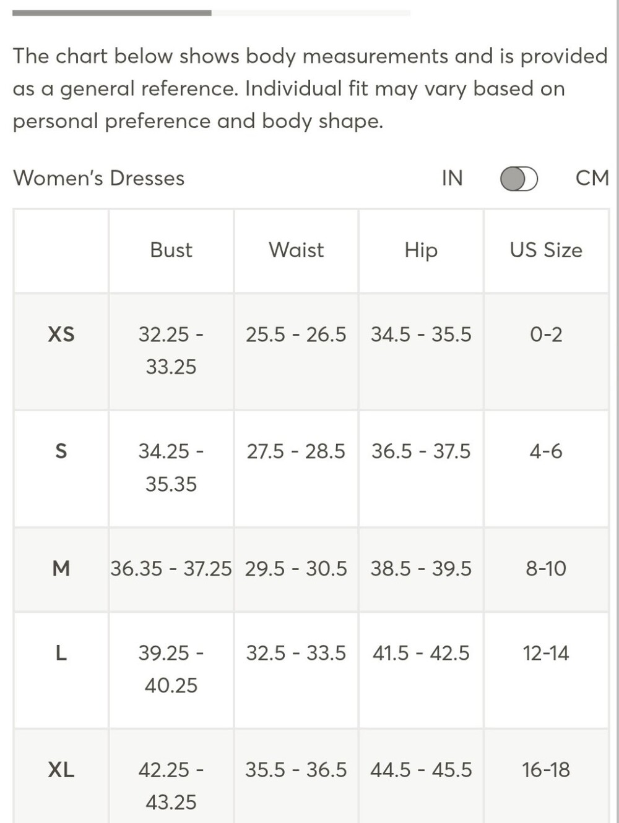Select the S size row label
Viewport: 619px width, 823px height.
(61, 451)
